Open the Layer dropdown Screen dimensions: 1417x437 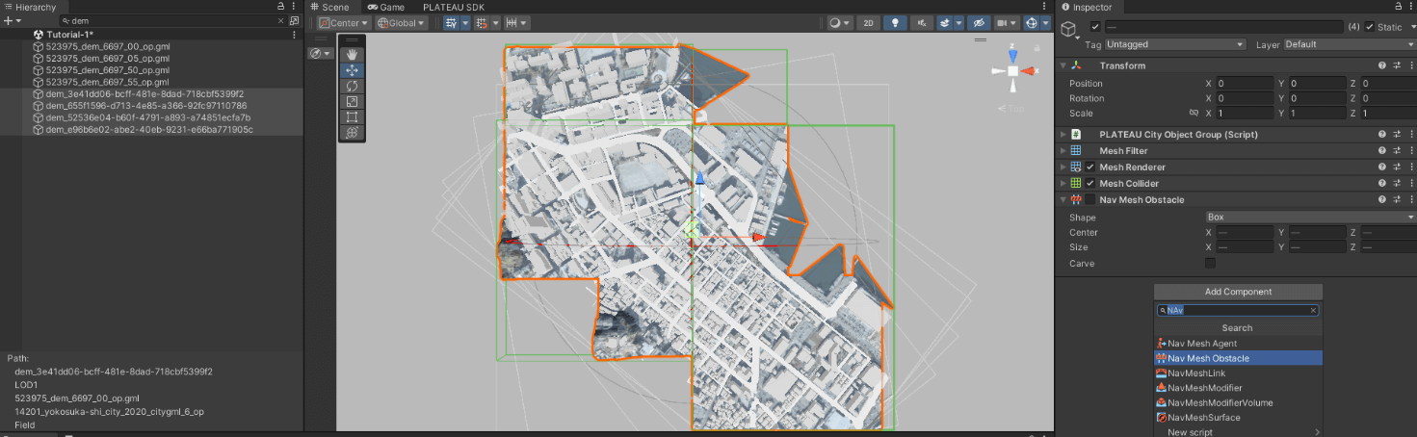1349,44
